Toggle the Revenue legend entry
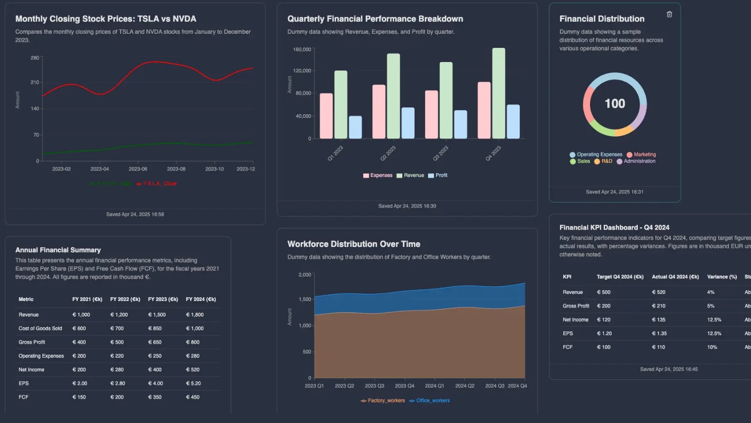Image resolution: width=751 pixels, height=423 pixels. click(x=410, y=176)
